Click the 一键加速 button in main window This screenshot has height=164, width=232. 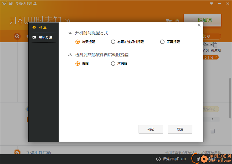tap(202, 20)
